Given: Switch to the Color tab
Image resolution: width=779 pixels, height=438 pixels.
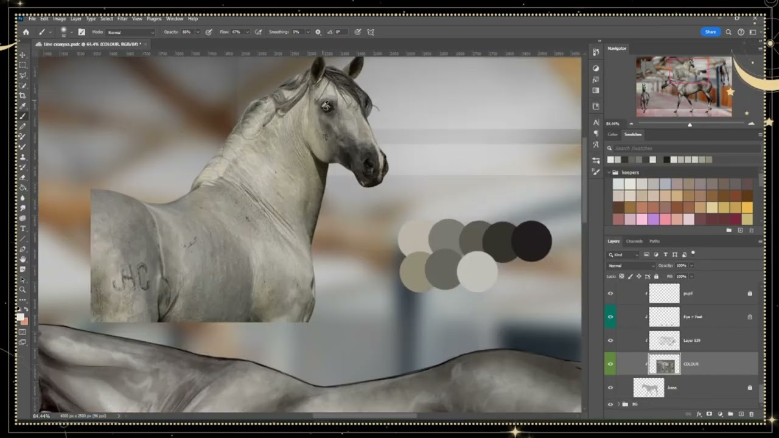Looking at the screenshot, I should pyautogui.click(x=612, y=134).
